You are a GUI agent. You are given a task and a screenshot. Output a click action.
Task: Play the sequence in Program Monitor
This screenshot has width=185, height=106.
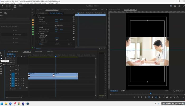coord(153,97)
